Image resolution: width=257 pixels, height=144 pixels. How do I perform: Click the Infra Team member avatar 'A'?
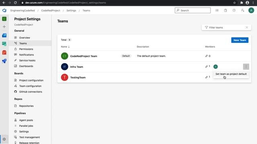pyautogui.click(x=216, y=67)
